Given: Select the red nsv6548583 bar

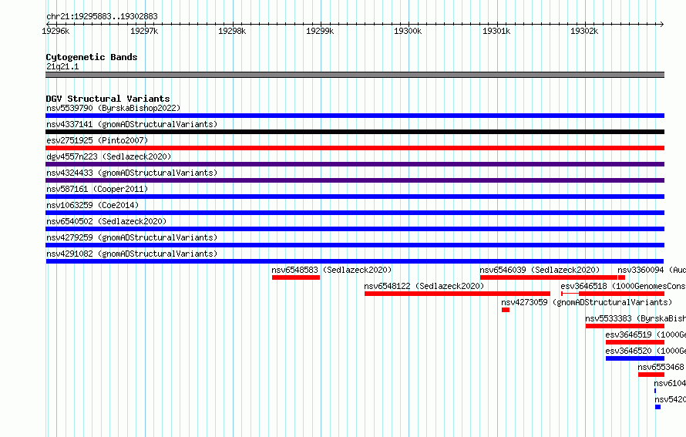Looking at the screenshot, I should click(x=296, y=277).
